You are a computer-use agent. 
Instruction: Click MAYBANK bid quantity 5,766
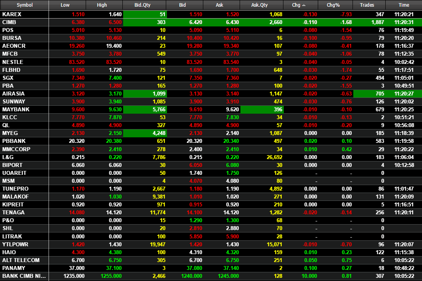click(159, 109)
